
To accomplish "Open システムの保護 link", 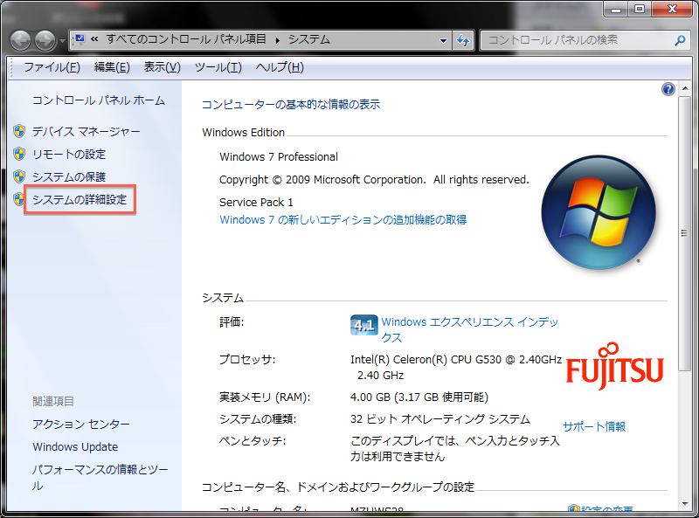I will point(69,177).
